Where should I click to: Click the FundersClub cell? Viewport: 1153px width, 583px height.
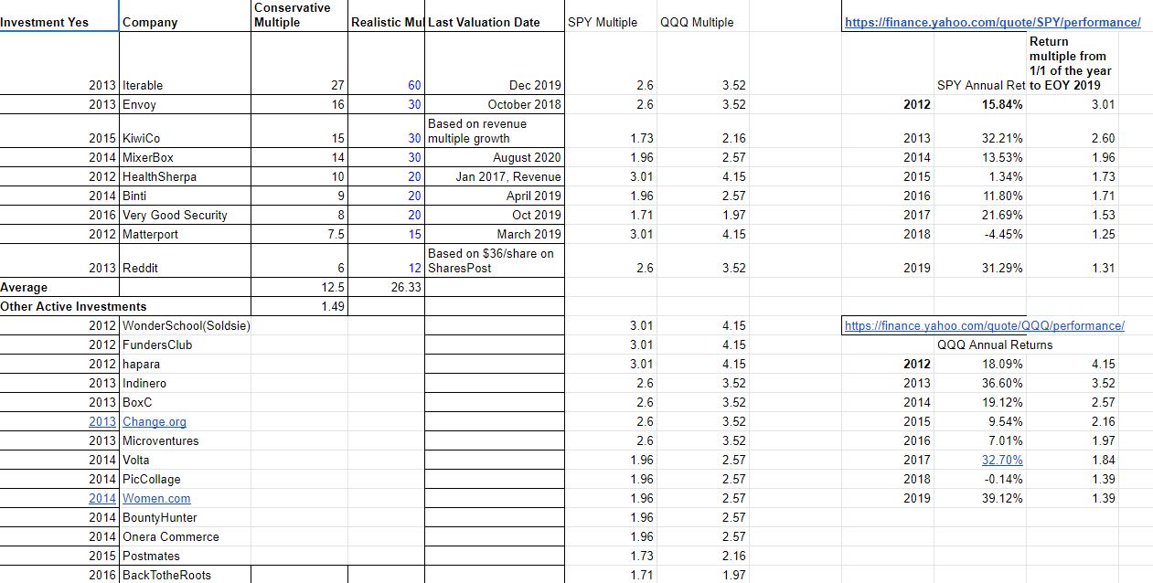[185, 344]
